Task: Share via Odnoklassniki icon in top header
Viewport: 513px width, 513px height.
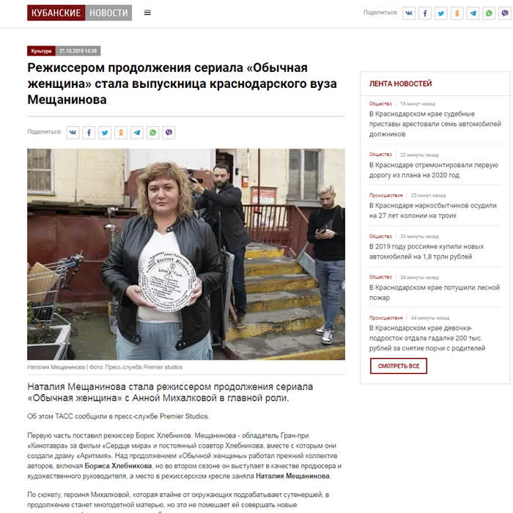Action: tap(457, 13)
